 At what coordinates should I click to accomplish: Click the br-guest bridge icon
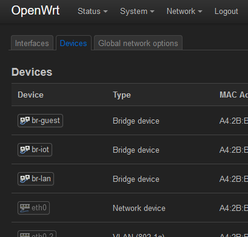coord(25,121)
